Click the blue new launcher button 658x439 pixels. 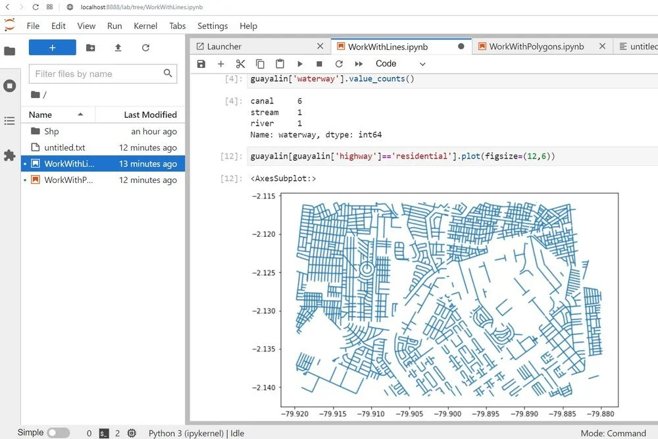tap(52, 47)
